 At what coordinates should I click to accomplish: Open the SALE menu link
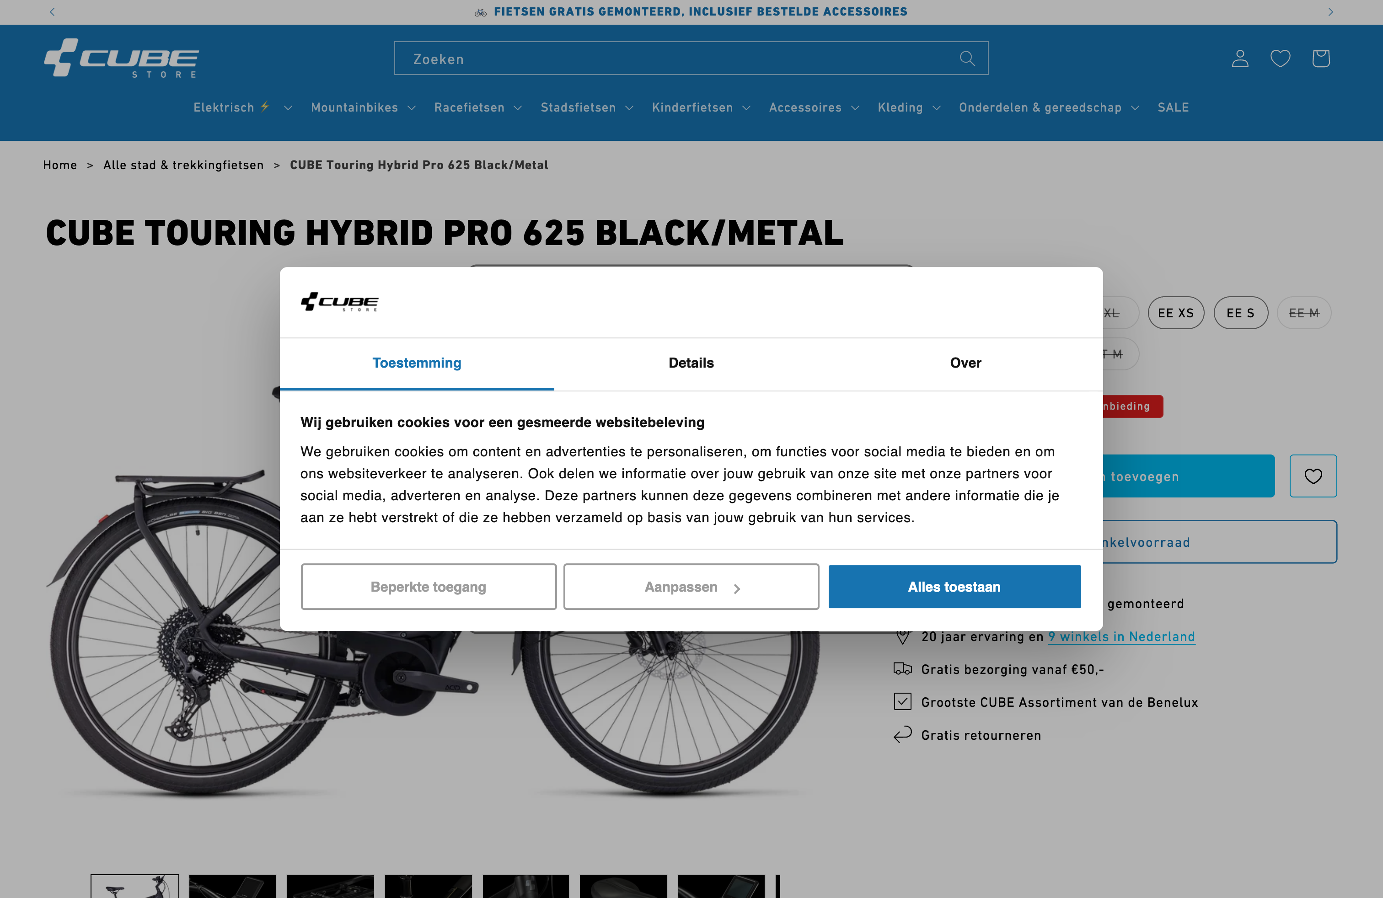[1173, 107]
